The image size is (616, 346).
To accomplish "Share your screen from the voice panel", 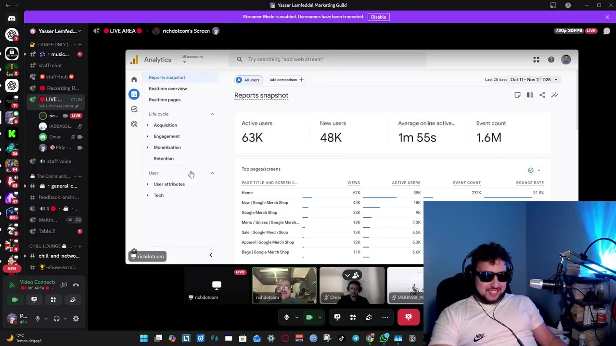I will (x=34, y=299).
